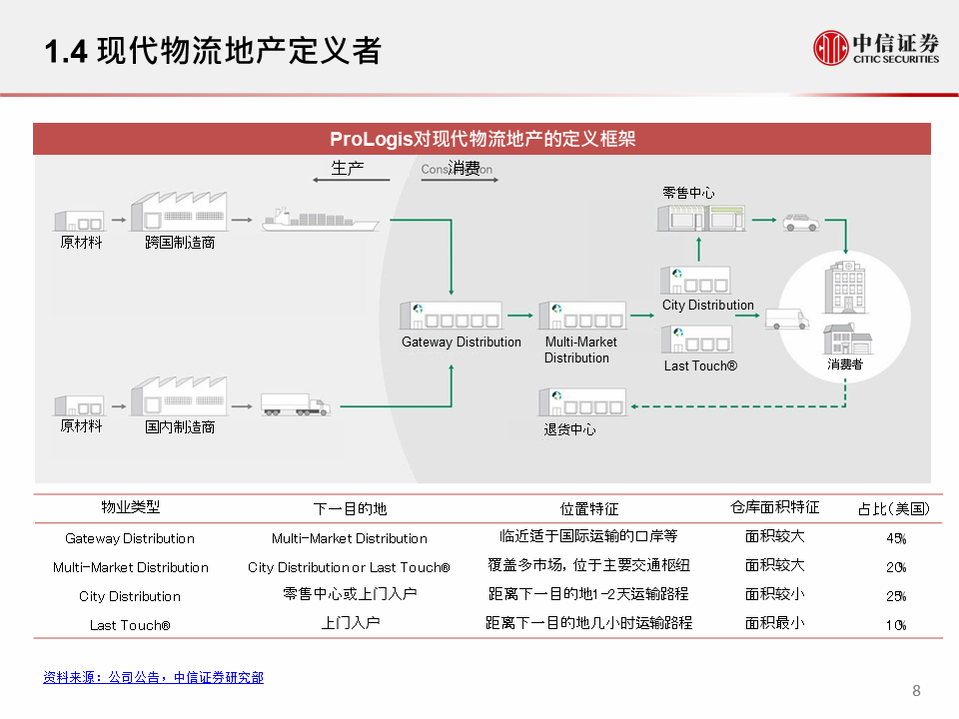Click the slide title 现代物流地产定义者
Image resolution: width=959 pixels, height=719 pixels.
coord(239,50)
